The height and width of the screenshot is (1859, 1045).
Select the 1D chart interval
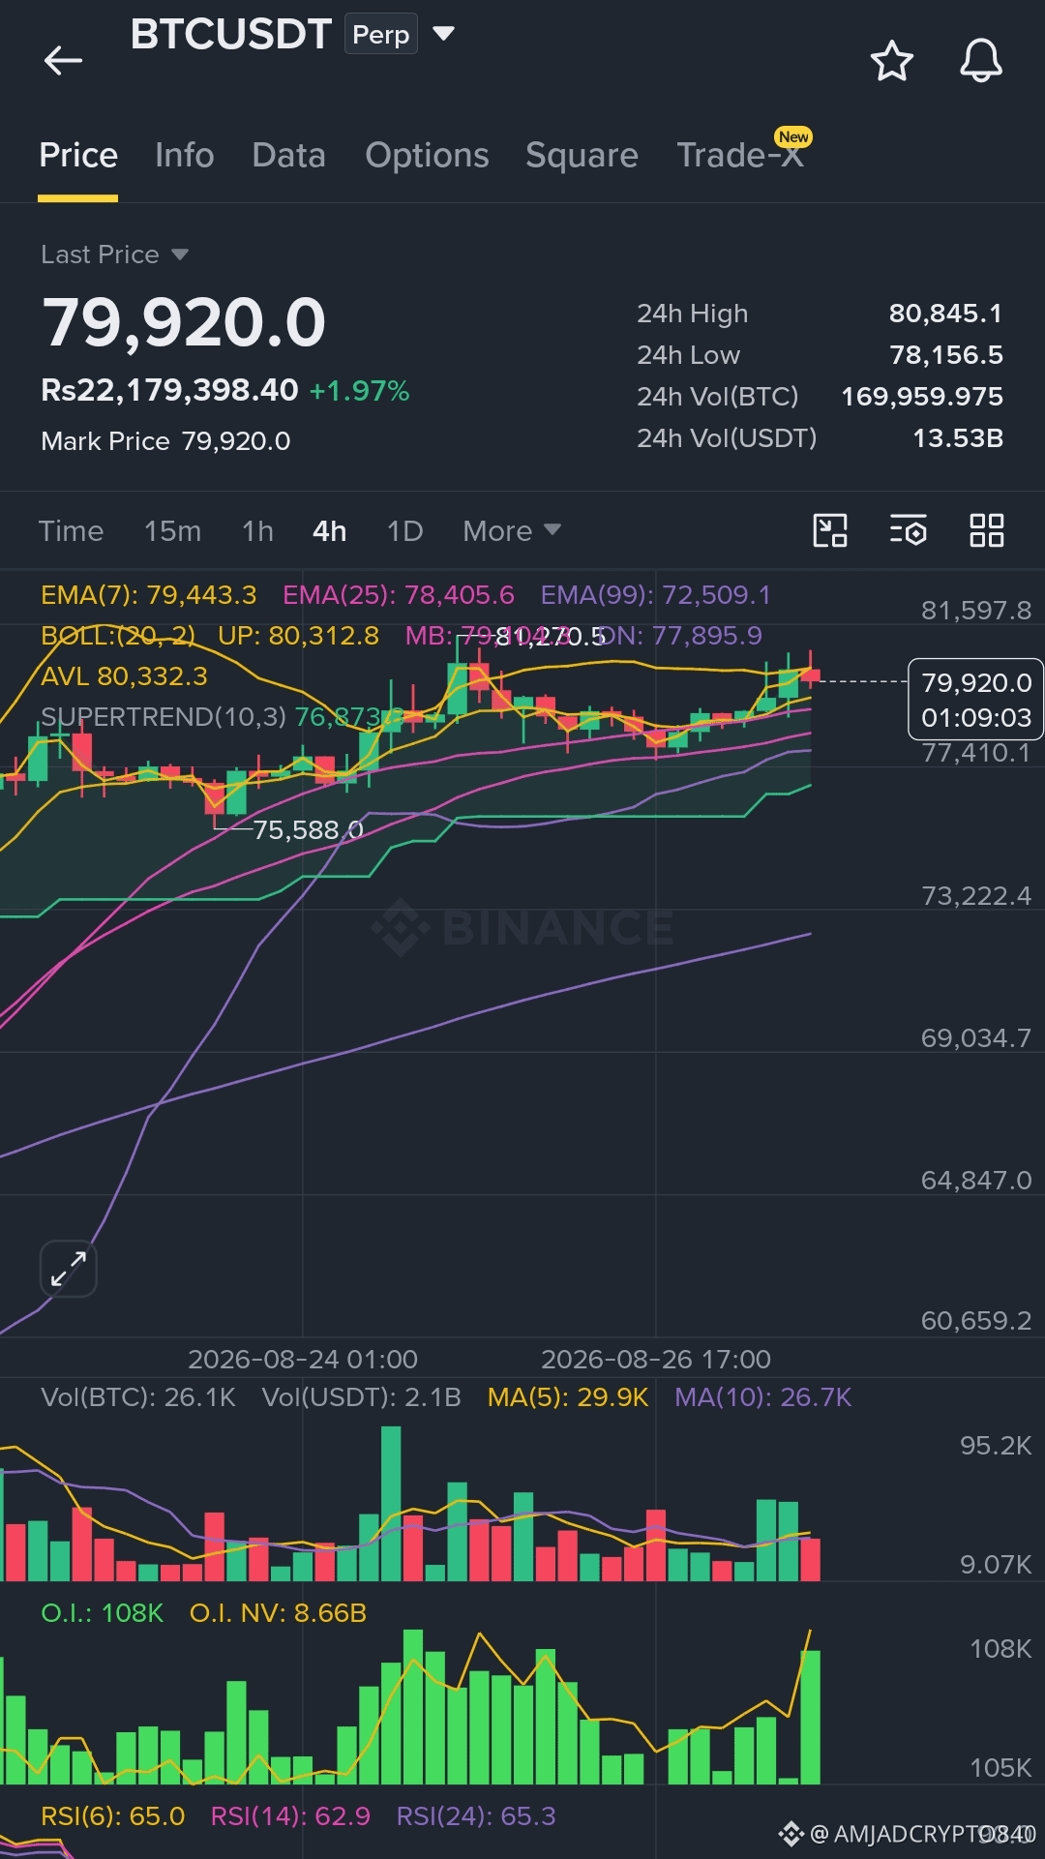[404, 530]
